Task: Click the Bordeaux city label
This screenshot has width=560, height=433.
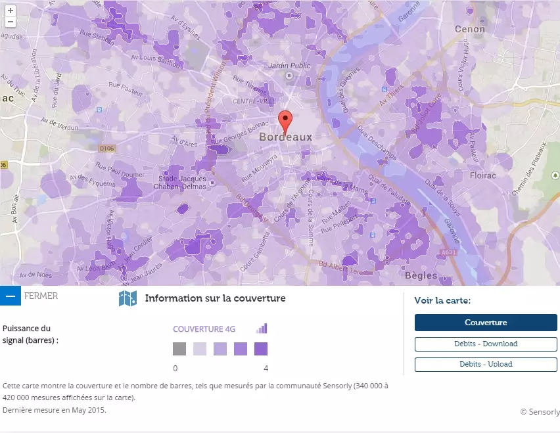Action: click(x=286, y=137)
